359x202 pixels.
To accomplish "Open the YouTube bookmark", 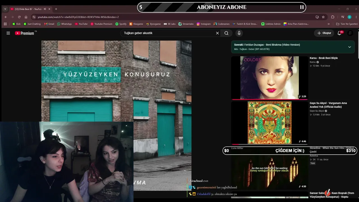I will click(81, 24).
